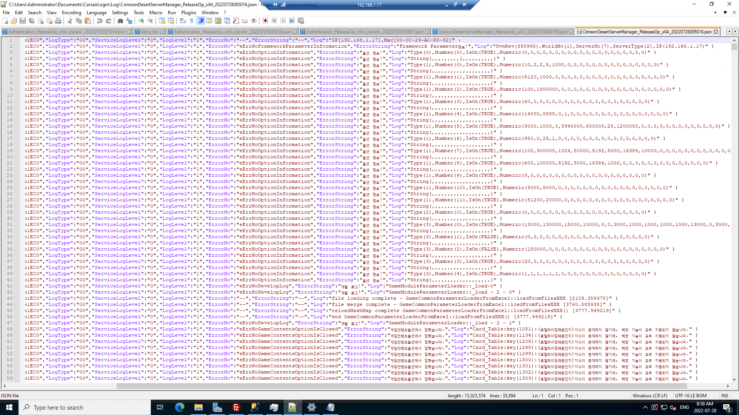Run macro multiple times button
The image size is (739, 415).
pos(292,21)
